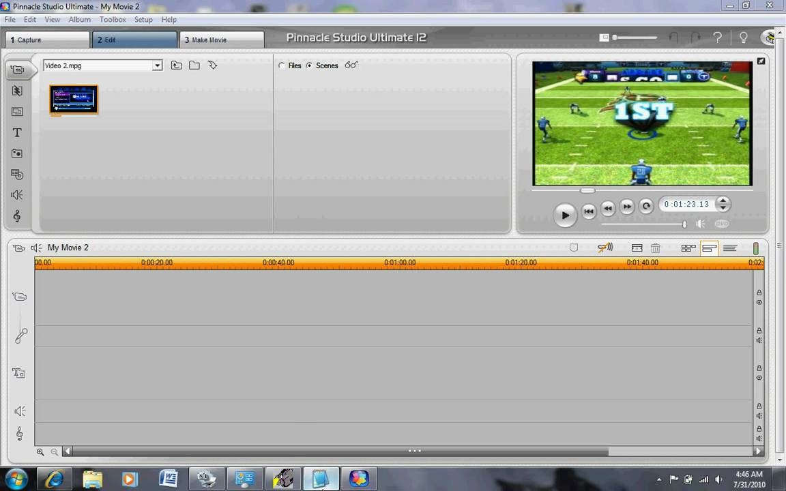The image size is (786, 491).
Task: Open the Titles album section (T icon)
Action: [x=17, y=133]
